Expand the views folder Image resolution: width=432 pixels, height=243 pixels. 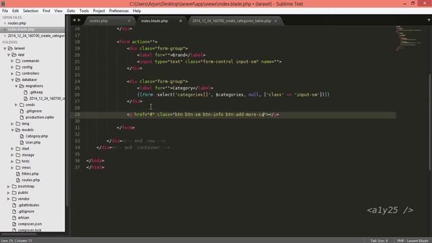pos(12,167)
